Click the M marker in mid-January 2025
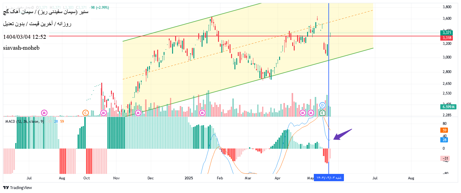The height and width of the screenshot is (193, 461). click(202, 113)
